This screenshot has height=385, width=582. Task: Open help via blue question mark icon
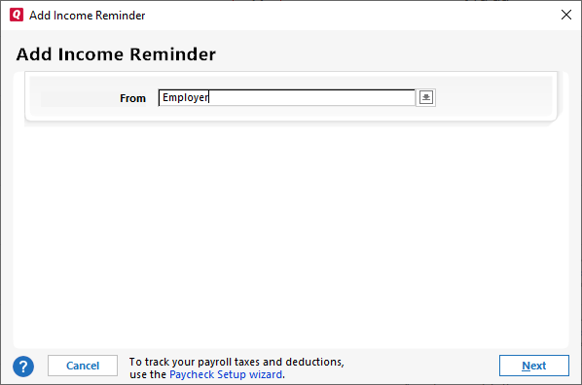(23, 367)
